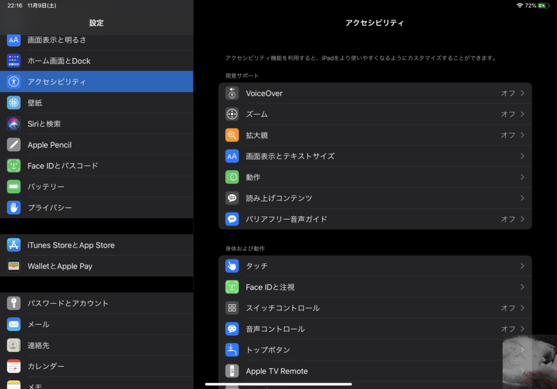Tap the Apple Pencil icon
Image resolution: width=557 pixels, height=389 pixels.
pos(14,145)
